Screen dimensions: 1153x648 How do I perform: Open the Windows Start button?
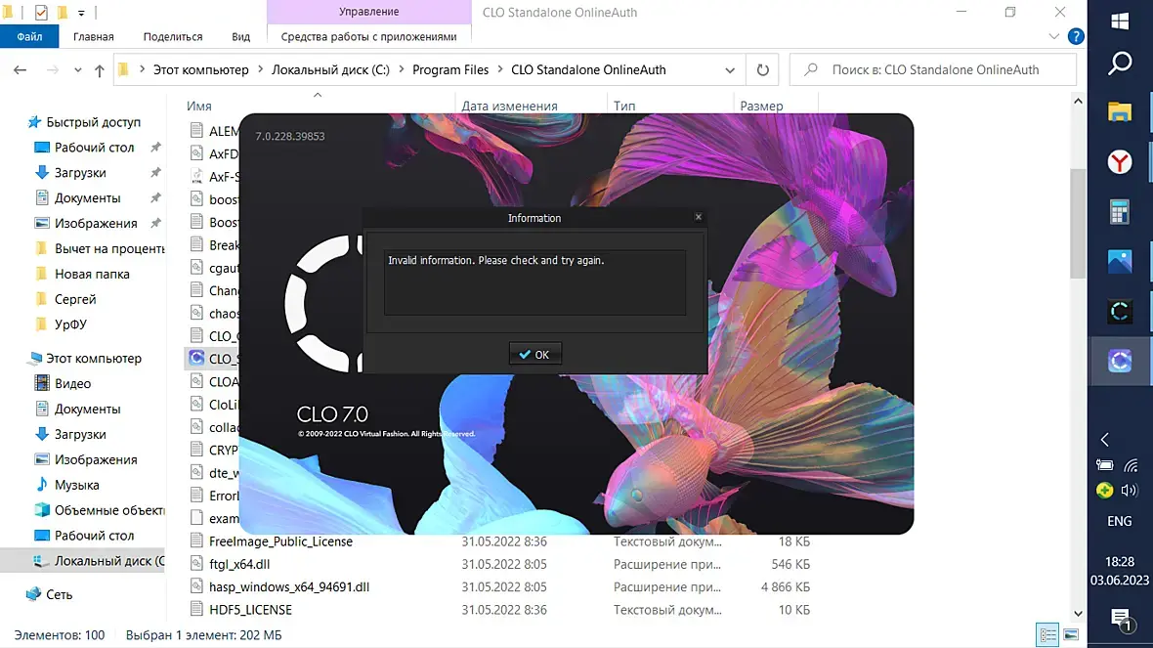pyautogui.click(x=1120, y=22)
